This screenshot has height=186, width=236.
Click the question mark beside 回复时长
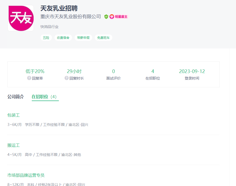(67, 78)
